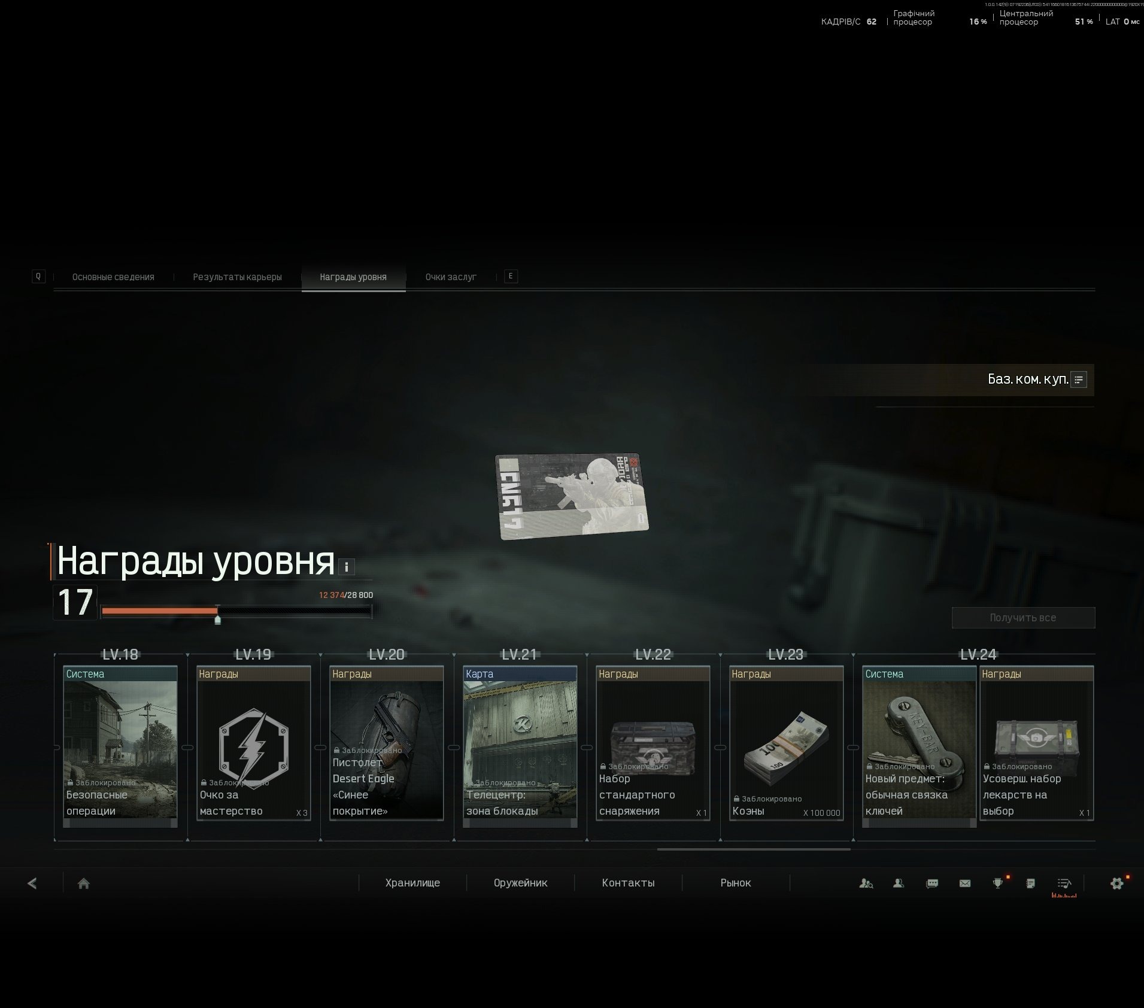Show level rewards info icon
Viewport: 1144px width, 1008px height.
(347, 567)
